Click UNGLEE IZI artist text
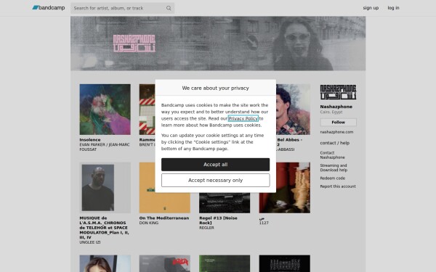The width and height of the screenshot is (436, 272). (x=90, y=242)
